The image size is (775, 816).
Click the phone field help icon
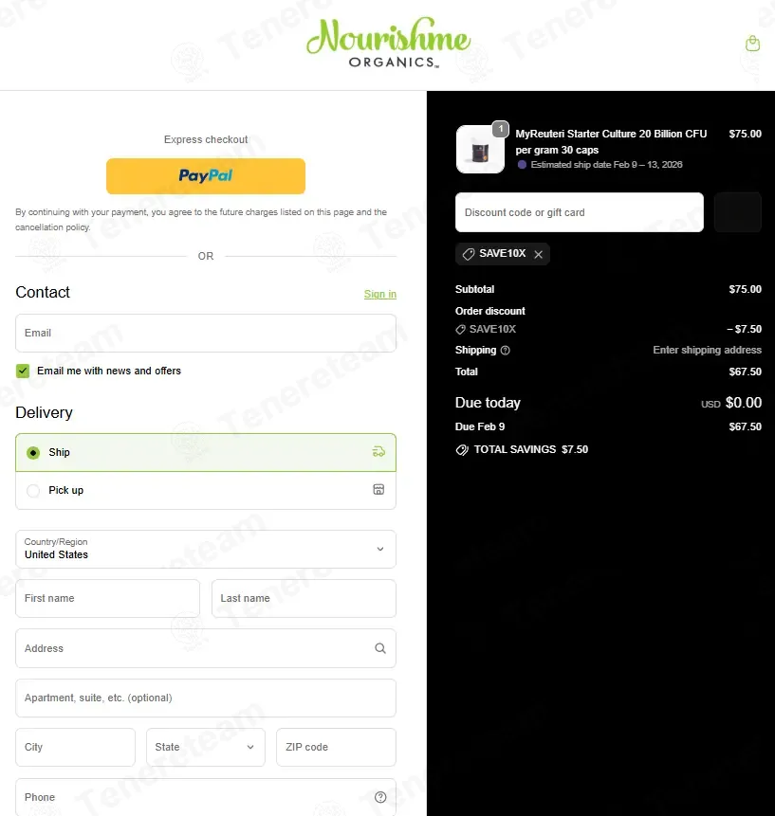(380, 797)
